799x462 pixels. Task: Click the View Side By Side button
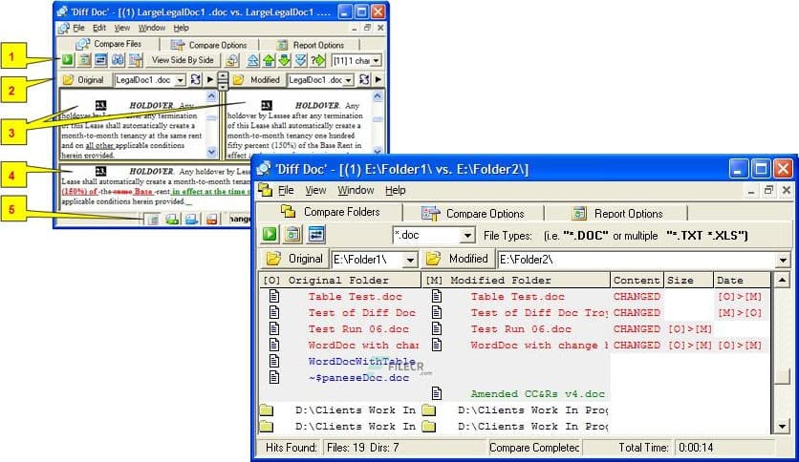pos(183,60)
